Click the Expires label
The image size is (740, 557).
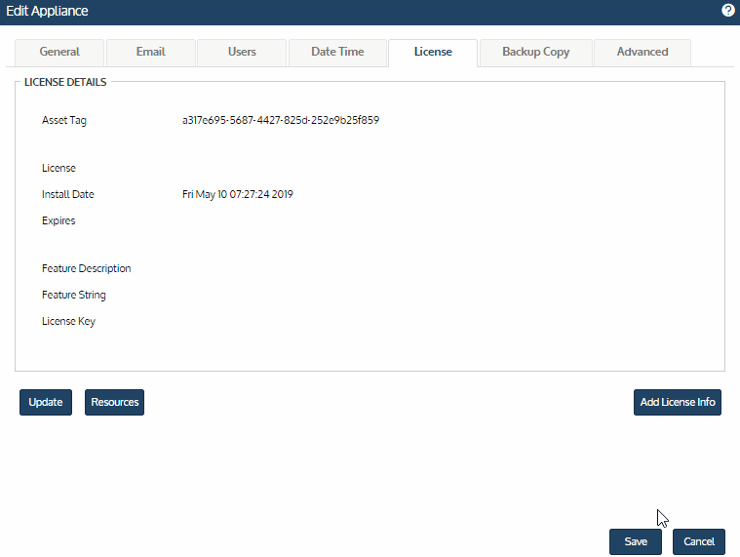coord(58,220)
